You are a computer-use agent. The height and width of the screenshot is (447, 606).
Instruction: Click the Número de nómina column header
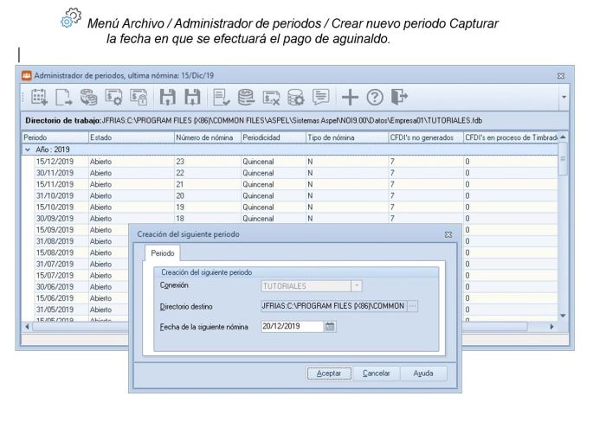click(206, 137)
